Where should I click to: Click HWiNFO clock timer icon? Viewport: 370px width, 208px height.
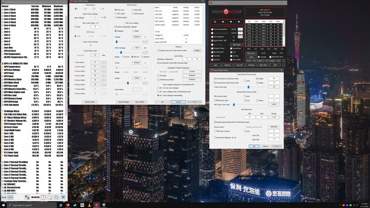(x=43, y=197)
